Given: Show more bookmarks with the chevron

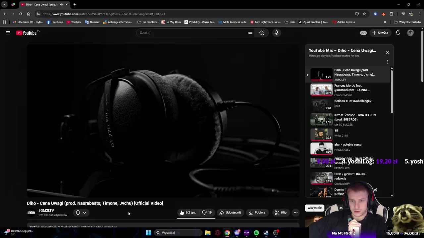Looking at the screenshot, I should [385, 22].
